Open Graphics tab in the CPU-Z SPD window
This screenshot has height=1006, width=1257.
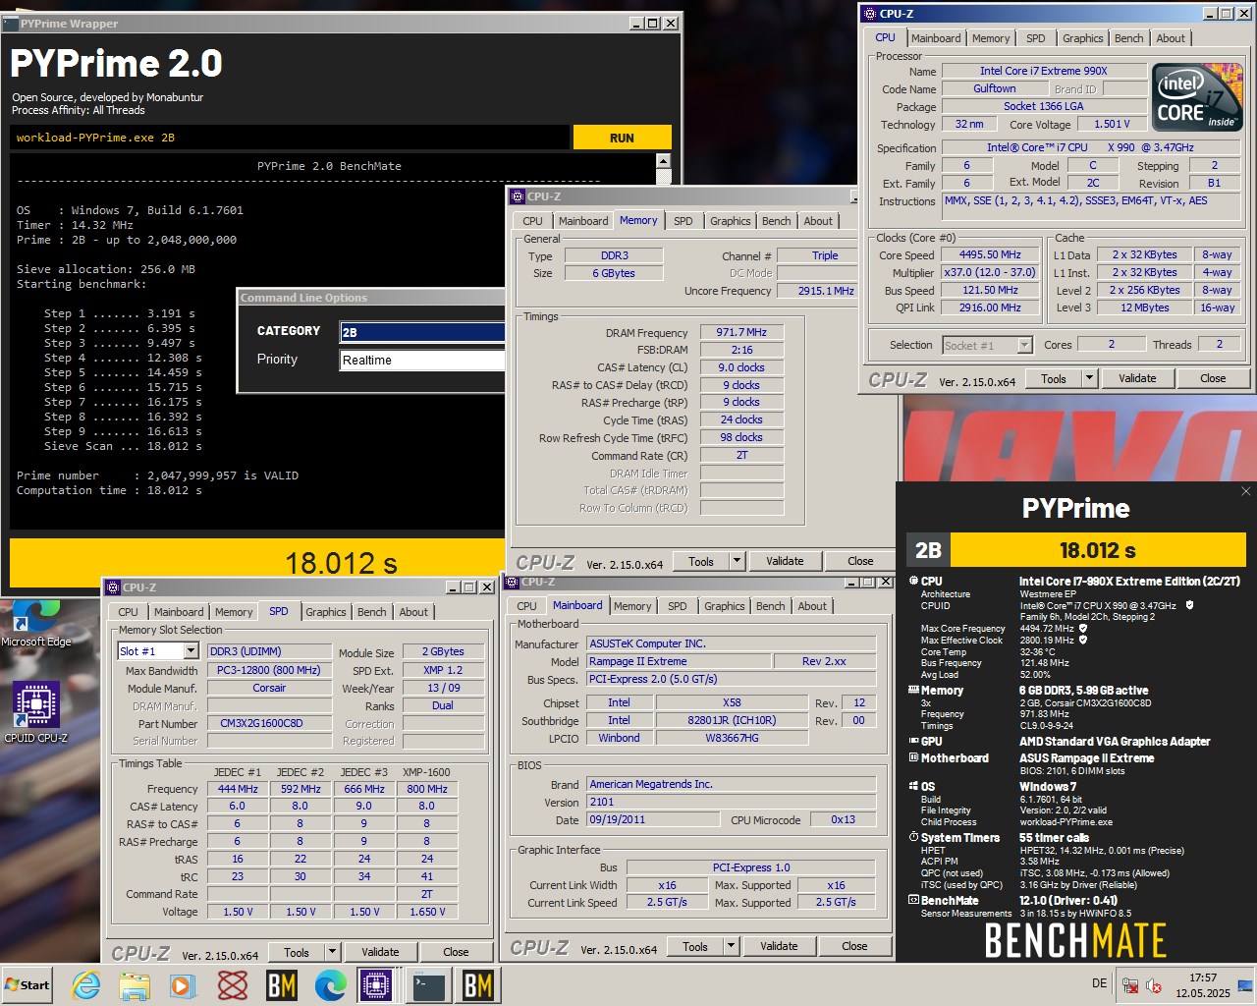(326, 612)
